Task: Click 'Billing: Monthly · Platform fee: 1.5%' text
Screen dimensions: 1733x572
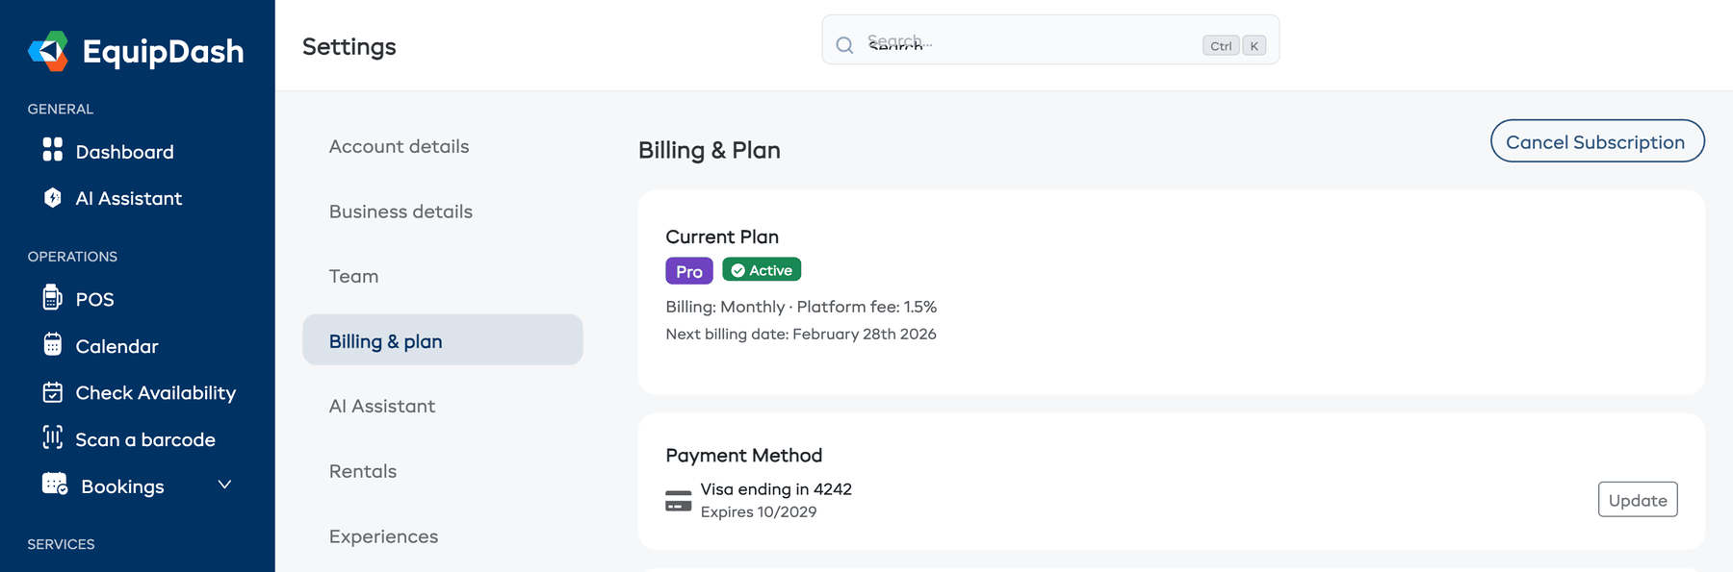Action: (801, 307)
